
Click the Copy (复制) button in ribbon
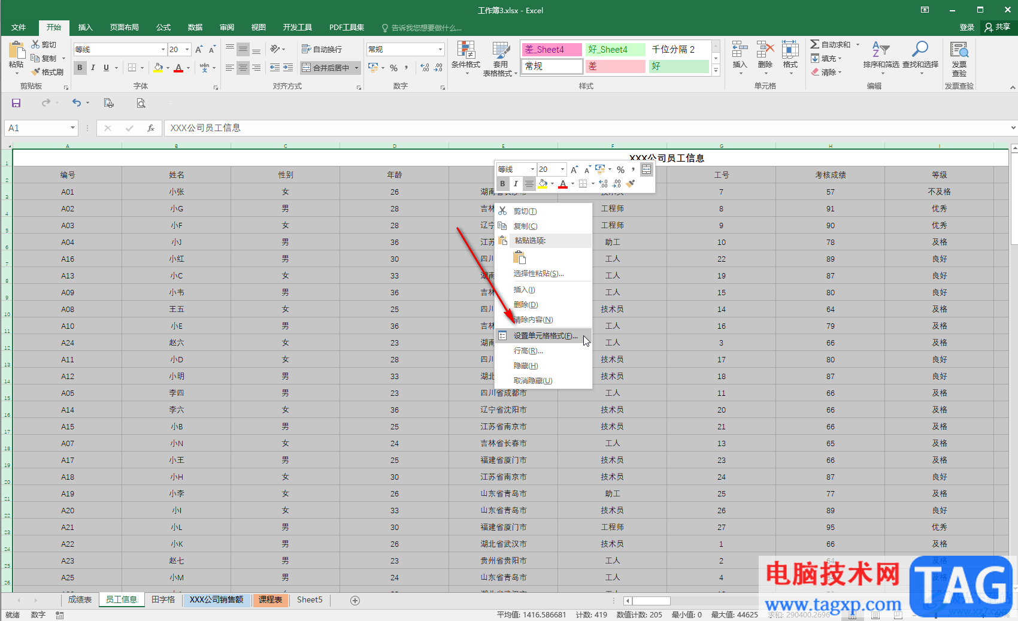click(44, 59)
